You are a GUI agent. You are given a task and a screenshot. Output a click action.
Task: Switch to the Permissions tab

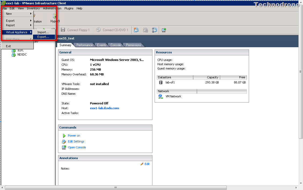click(134, 45)
